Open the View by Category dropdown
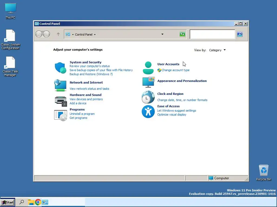277x207 pixels. click(x=217, y=50)
